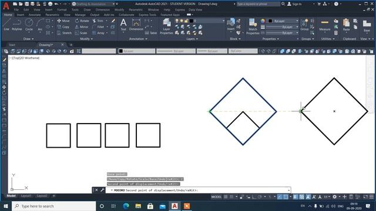Click the object color wheel icon
The height and width of the screenshot is (211, 376).
point(263,21)
